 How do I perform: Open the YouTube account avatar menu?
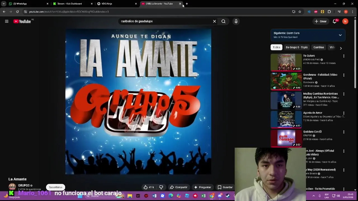[345, 21]
